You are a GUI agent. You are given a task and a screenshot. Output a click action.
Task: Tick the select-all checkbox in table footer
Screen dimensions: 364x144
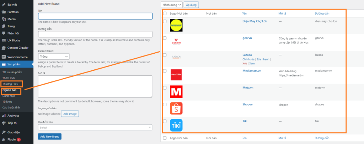165,138
